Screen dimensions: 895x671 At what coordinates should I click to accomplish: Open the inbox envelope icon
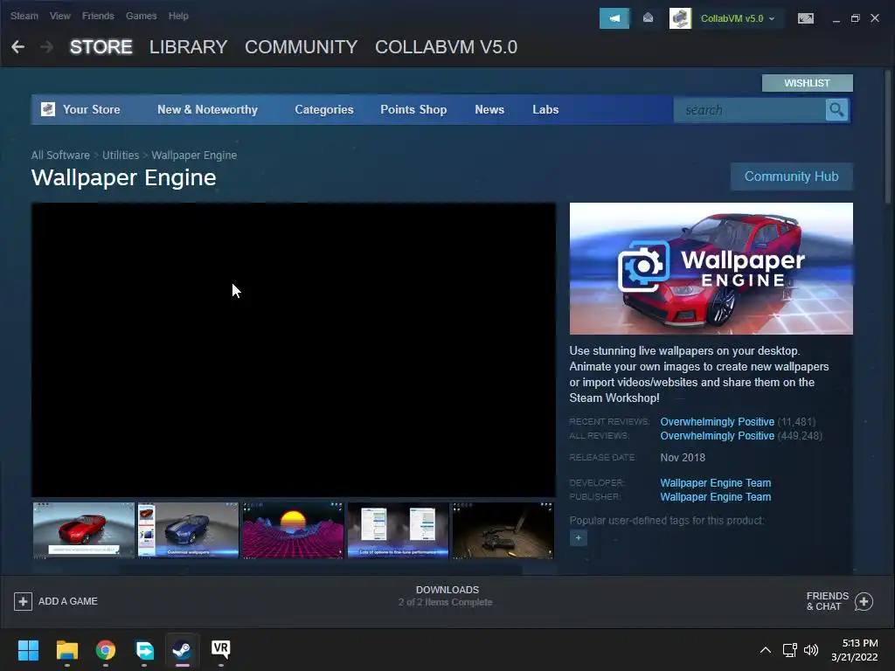coord(648,18)
